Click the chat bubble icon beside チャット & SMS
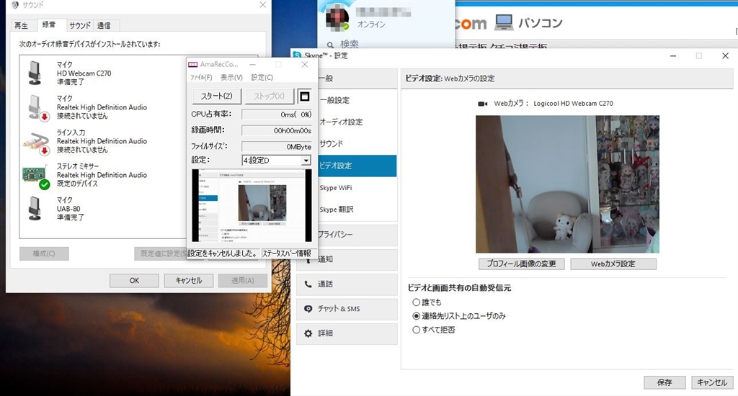738x396 pixels. [308, 309]
